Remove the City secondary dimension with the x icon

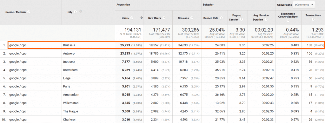[x=81, y=12]
